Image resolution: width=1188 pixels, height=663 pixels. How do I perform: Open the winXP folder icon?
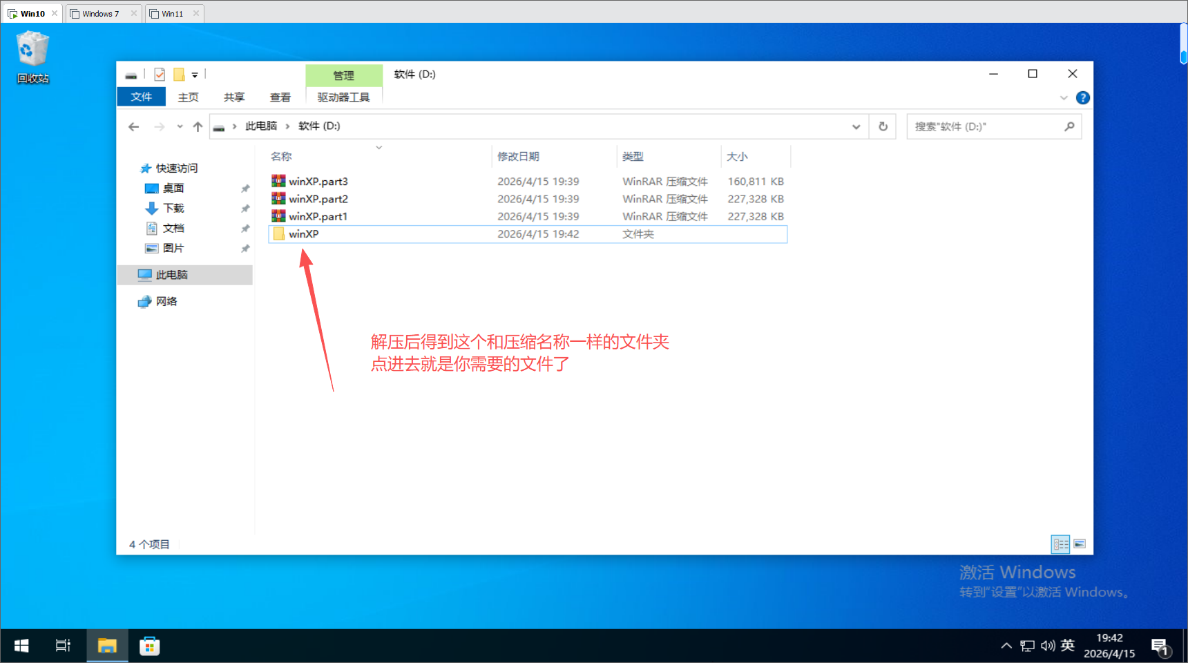278,234
